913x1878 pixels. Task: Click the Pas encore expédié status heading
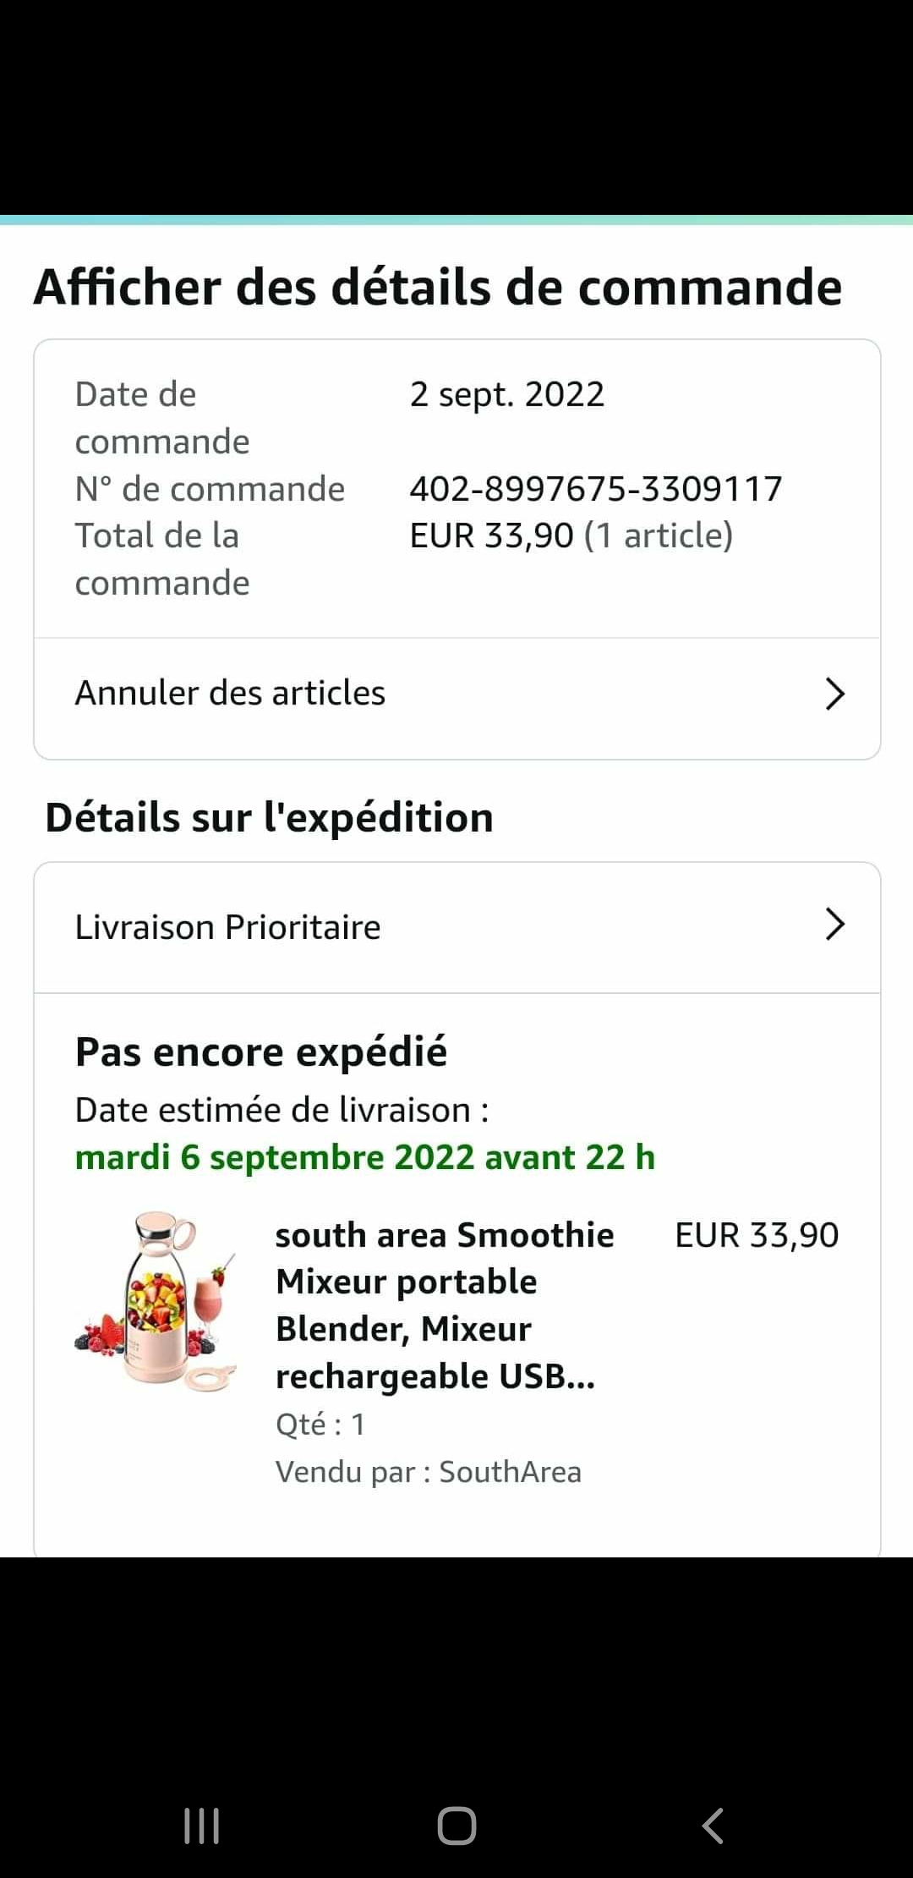point(261,1052)
